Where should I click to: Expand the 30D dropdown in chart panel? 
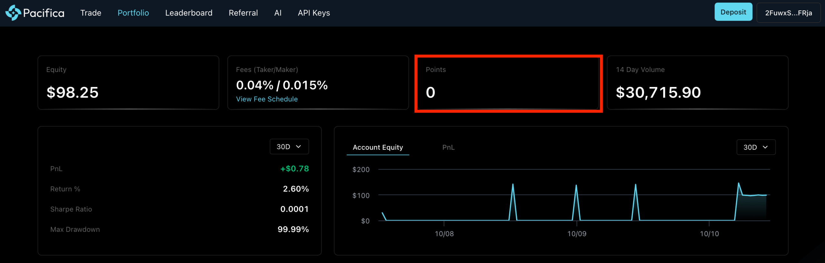pos(755,147)
